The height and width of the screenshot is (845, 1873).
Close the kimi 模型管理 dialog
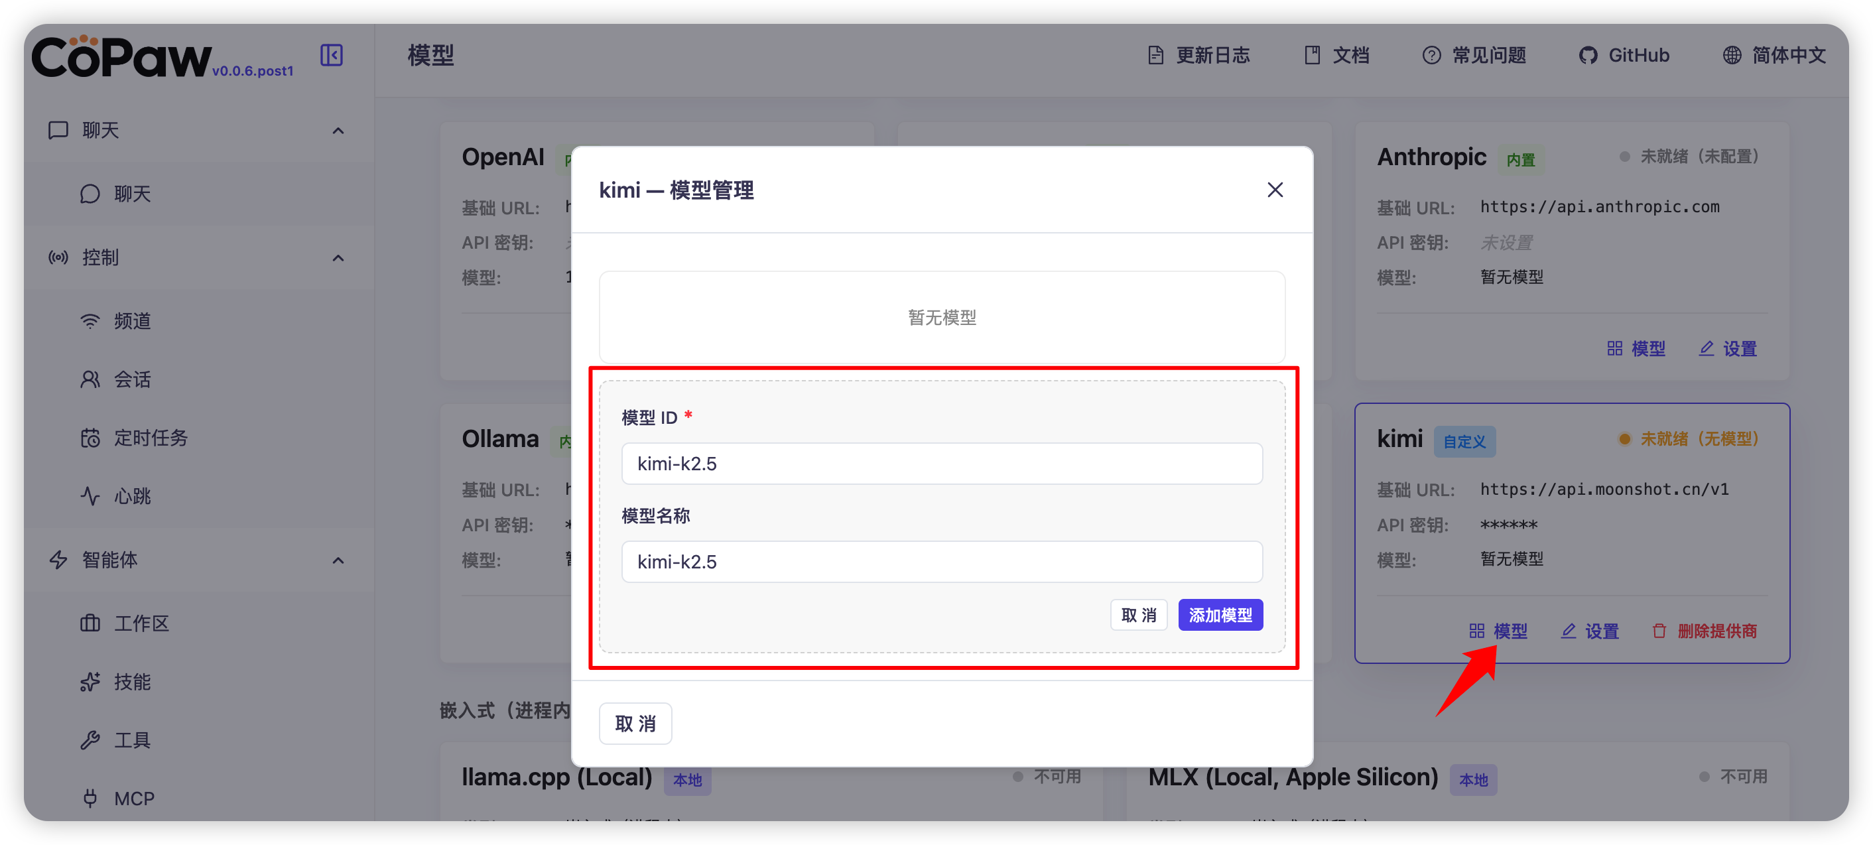1275,190
